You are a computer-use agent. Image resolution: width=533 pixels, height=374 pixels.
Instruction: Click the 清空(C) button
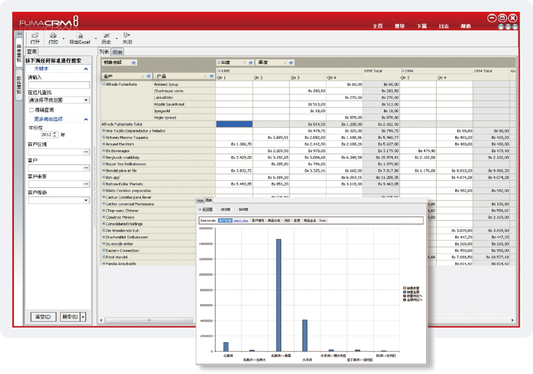[x=43, y=317]
